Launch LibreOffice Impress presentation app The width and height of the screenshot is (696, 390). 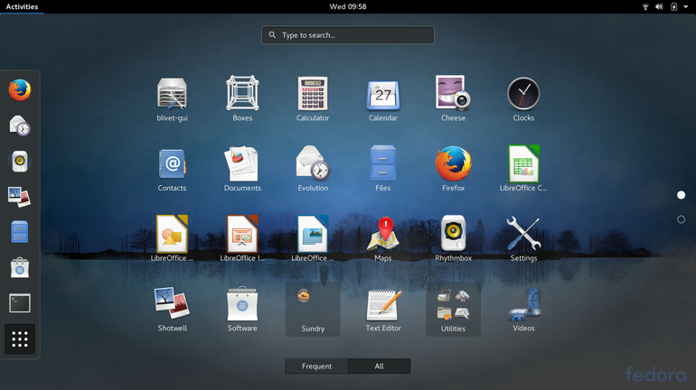[x=242, y=239]
